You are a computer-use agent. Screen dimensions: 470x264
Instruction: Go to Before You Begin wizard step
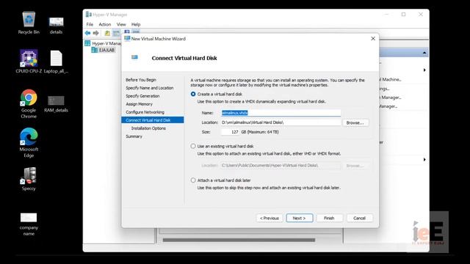click(x=141, y=80)
